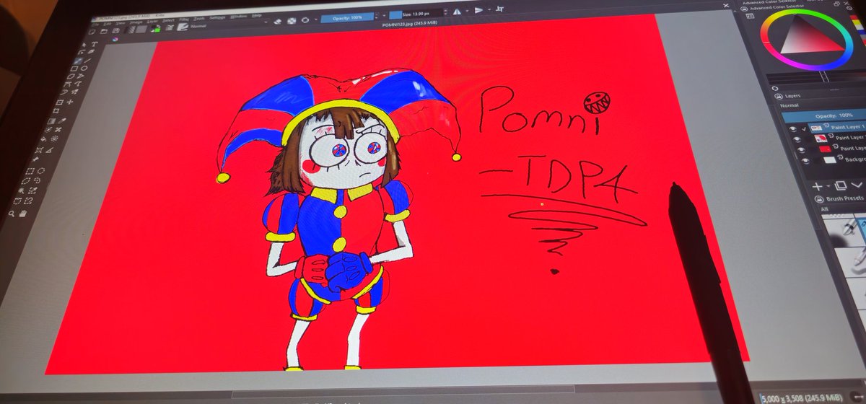Screen dimensions: 866x404
Task: Select the Line tool
Action: point(88,60)
